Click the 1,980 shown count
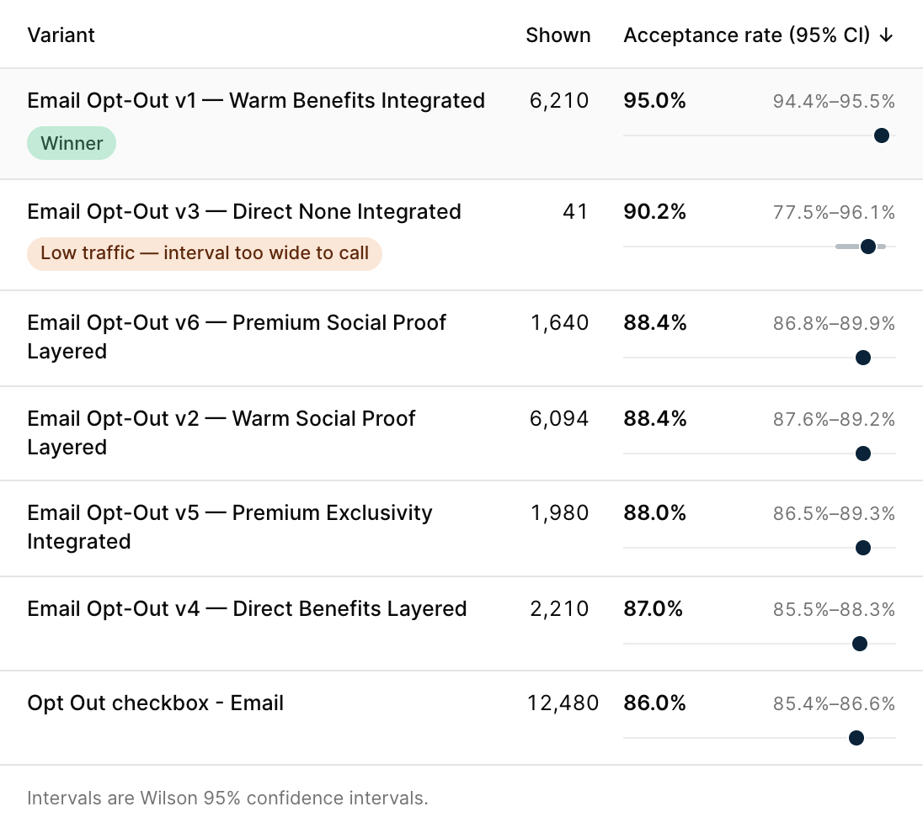The height and width of the screenshot is (833, 923). click(559, 513)
